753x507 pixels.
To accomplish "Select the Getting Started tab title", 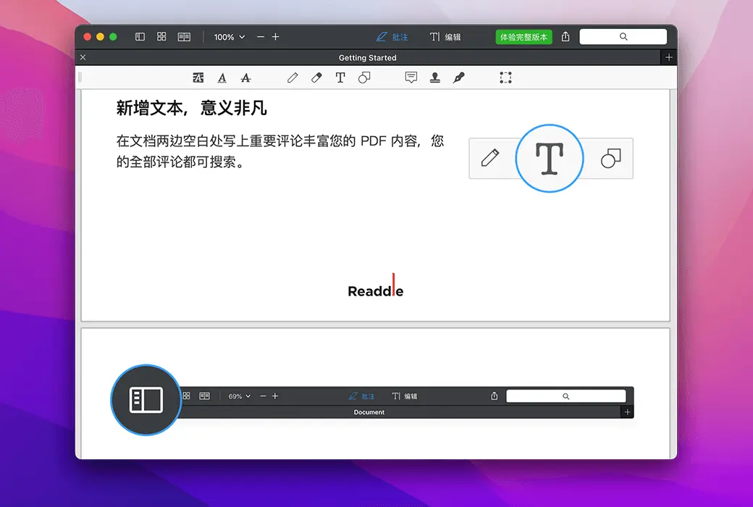I will click(x=367, y=58).
